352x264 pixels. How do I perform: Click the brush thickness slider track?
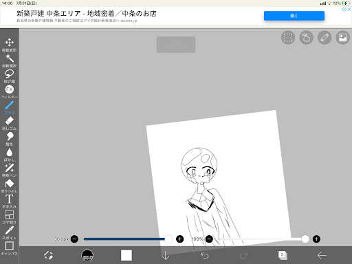point(127,239)
